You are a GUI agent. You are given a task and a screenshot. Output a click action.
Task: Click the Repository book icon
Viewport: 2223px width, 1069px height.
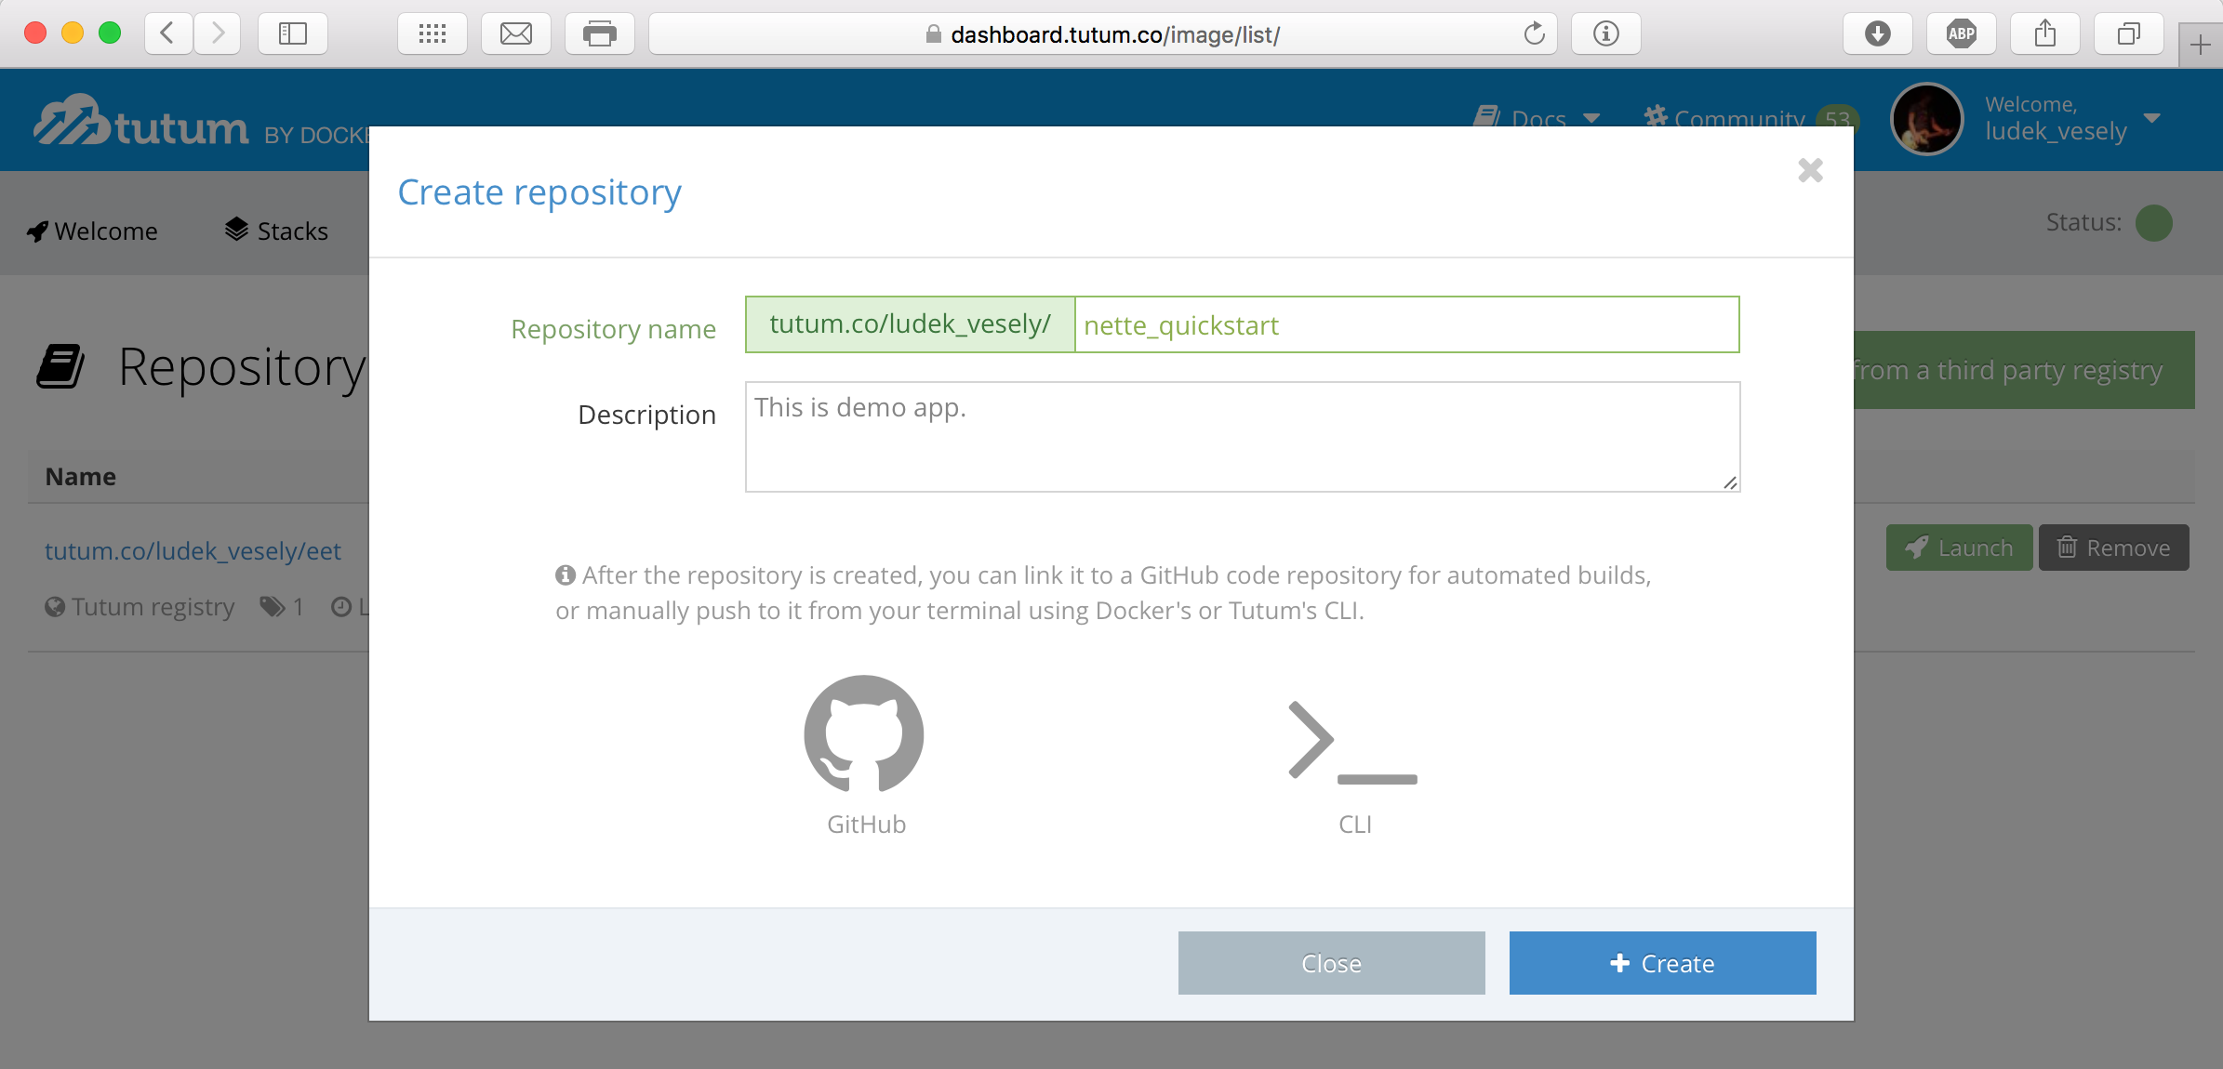(x=60, y=366)
